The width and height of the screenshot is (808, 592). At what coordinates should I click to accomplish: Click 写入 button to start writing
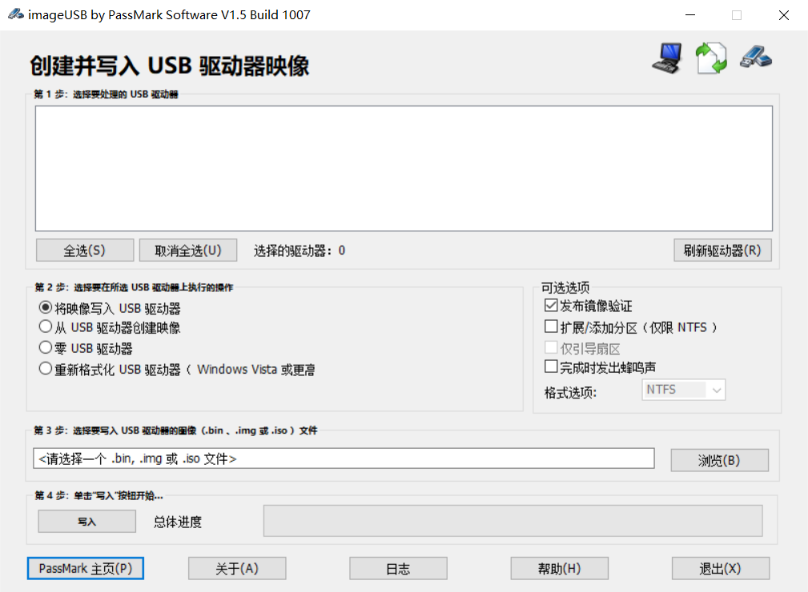pyautogui.click(x=87, y=522)
